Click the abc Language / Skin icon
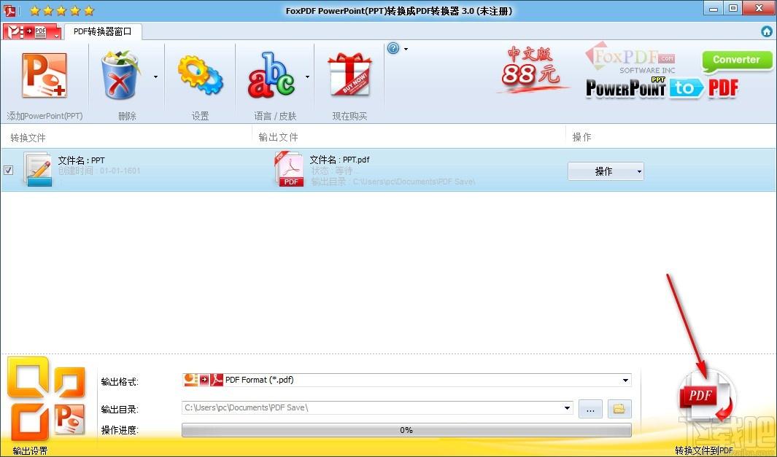The height and width of the screenshot is (457, 777). pyautogui.click(x=271, y=75)
